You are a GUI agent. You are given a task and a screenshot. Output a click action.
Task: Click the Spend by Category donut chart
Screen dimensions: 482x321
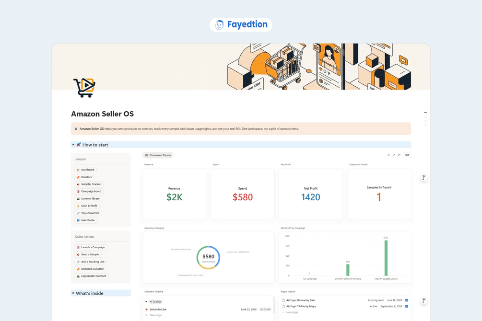pyautogui.click(x=209, y=257)
